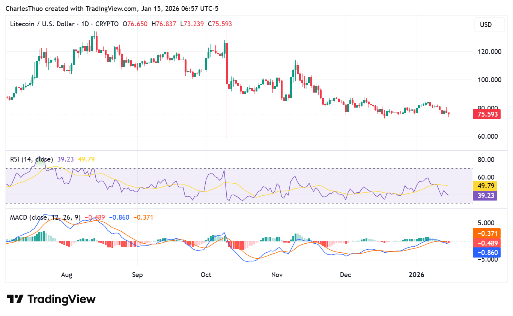This screenshot has height=316, width=513.
Task: Select the 2026 label on the time axis
Action: click(x=416, y=275)
